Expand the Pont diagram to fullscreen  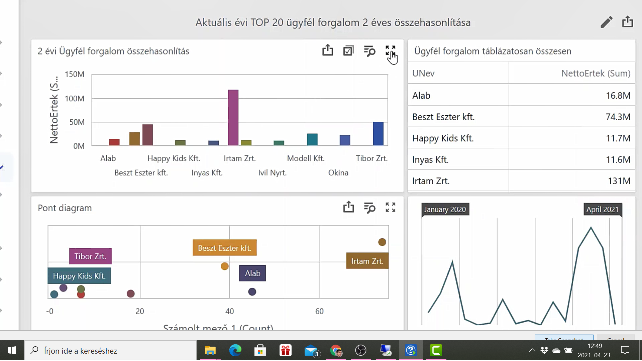pos(390,207)
